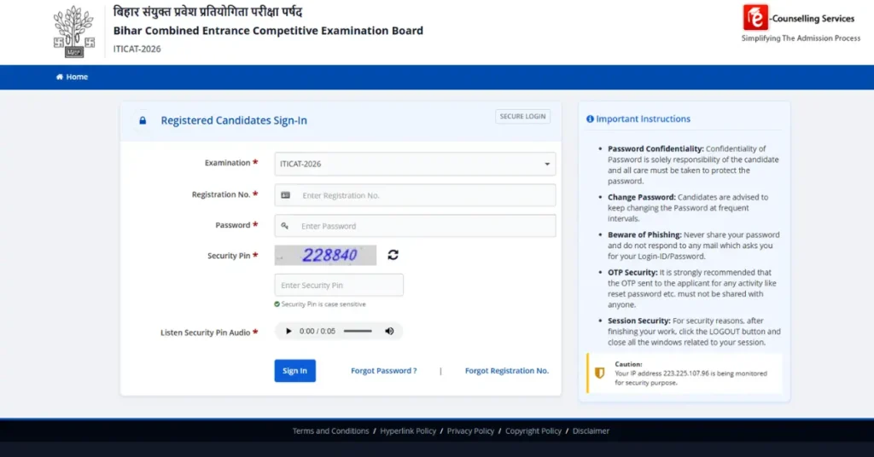Click the Registered Candidates Sign-In heading

click(234, 120)
